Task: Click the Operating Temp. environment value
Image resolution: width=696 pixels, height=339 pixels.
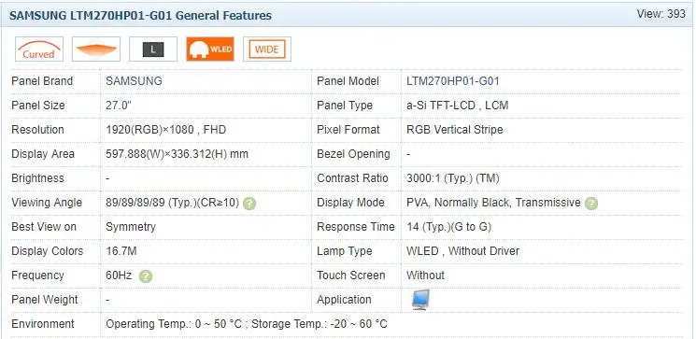Action: [x=247, y=324]
